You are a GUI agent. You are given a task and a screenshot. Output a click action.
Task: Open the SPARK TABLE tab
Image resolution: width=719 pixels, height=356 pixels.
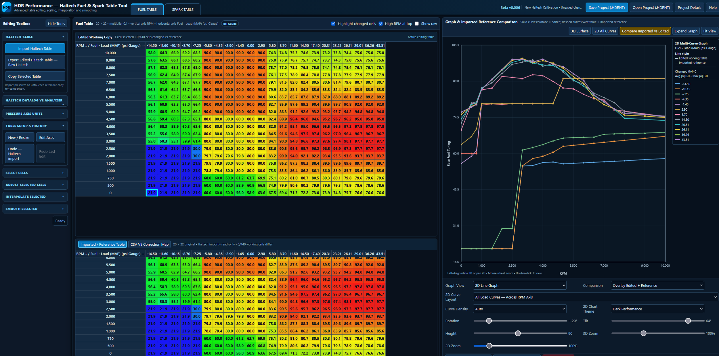183,9
